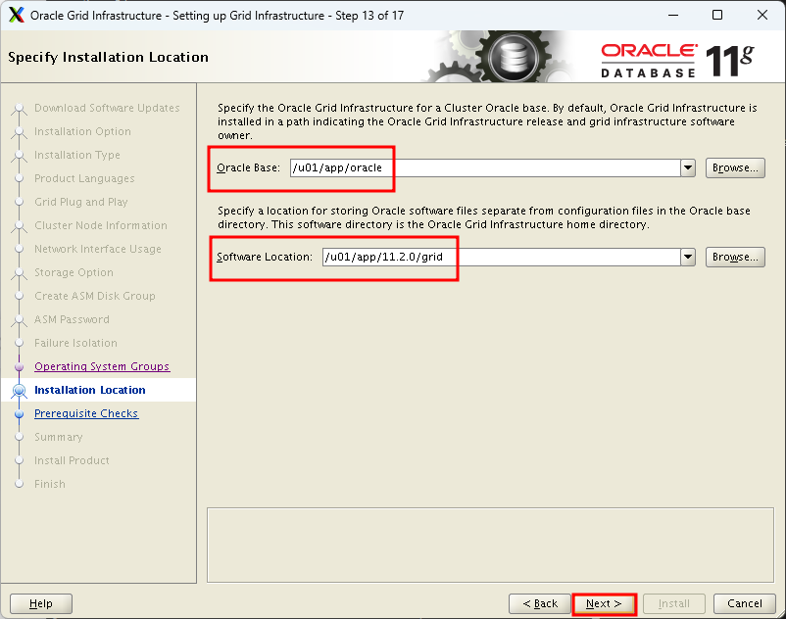Click the Download Software Updates step

pyautogui.click(x=107, y=108)
